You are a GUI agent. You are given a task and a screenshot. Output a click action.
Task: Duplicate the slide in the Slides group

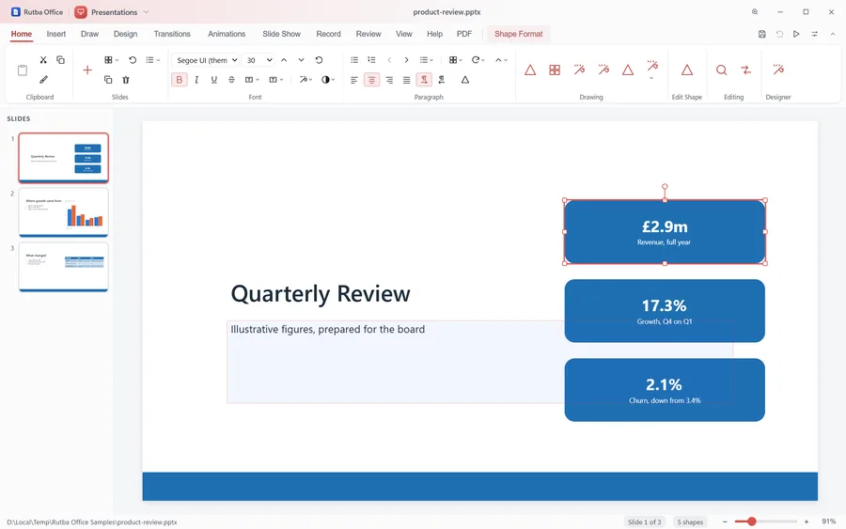pos(108,80)
